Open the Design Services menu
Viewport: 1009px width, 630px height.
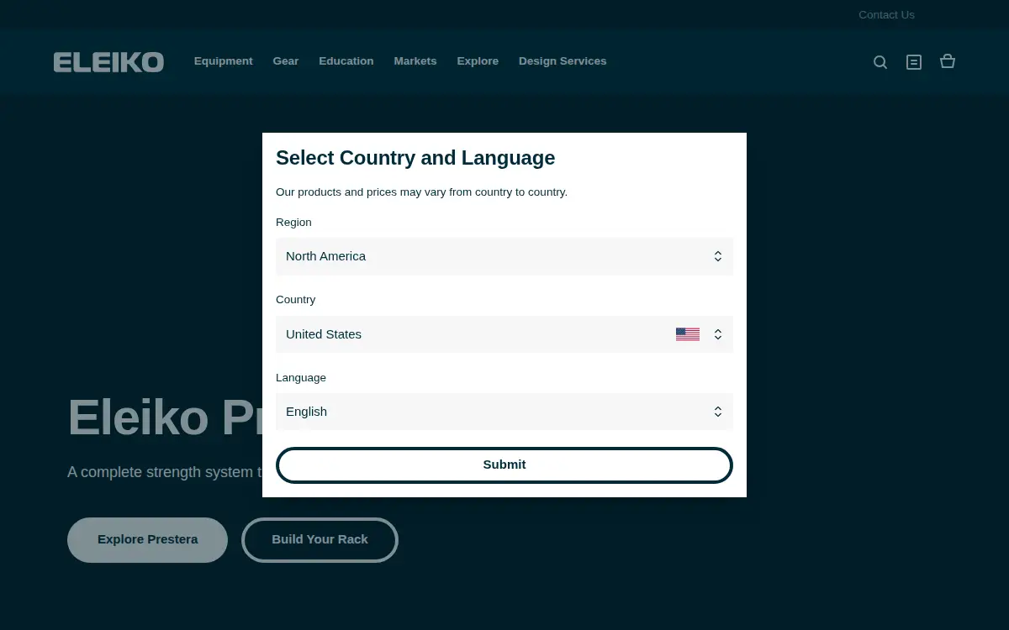coord(563,61)
